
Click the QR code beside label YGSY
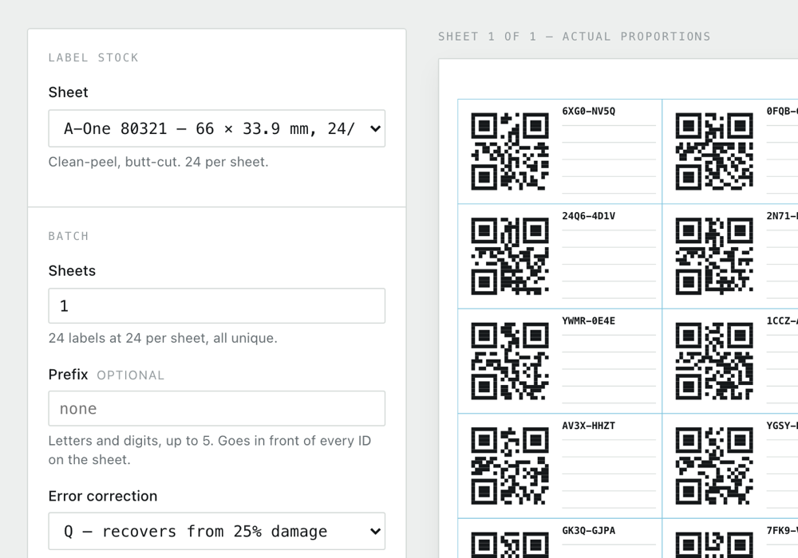click(x=714, y=466)
